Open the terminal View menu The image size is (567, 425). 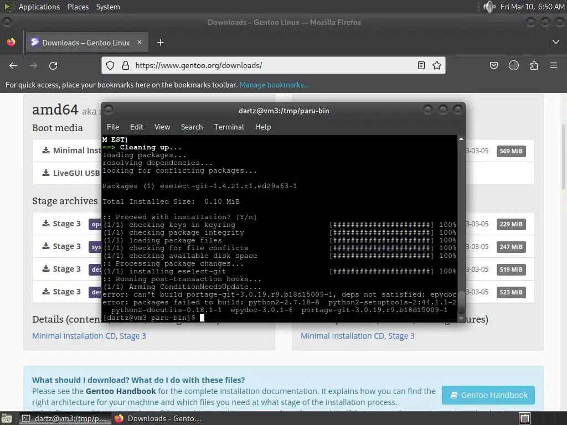point(162,127)
